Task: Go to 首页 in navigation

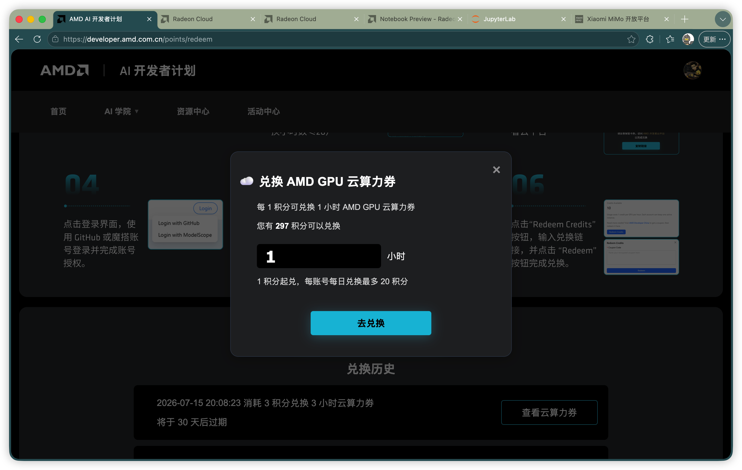Action: tap(58, 111)
